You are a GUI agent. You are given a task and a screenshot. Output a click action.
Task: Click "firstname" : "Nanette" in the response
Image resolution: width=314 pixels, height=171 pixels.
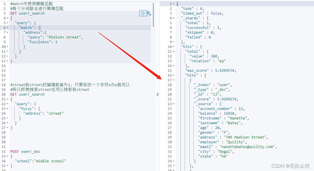point(223,118)
